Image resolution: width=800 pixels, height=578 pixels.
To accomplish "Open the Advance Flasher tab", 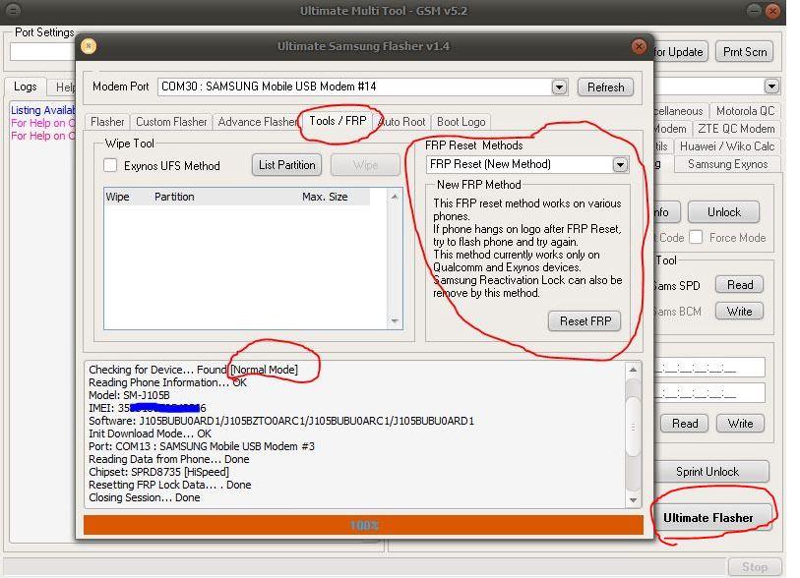I will point(257,122).
